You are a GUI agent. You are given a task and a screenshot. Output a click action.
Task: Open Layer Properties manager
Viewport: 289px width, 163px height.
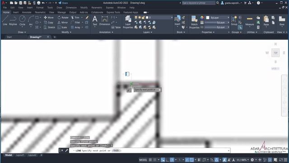128,22
